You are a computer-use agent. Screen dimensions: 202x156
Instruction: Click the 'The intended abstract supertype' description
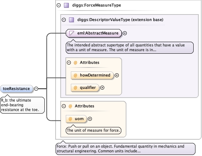(130, 48)
